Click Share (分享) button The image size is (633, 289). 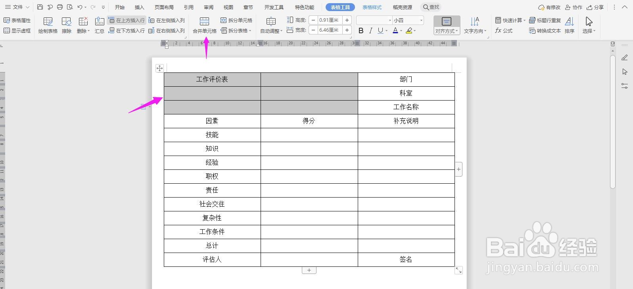[x=595, y=7]
